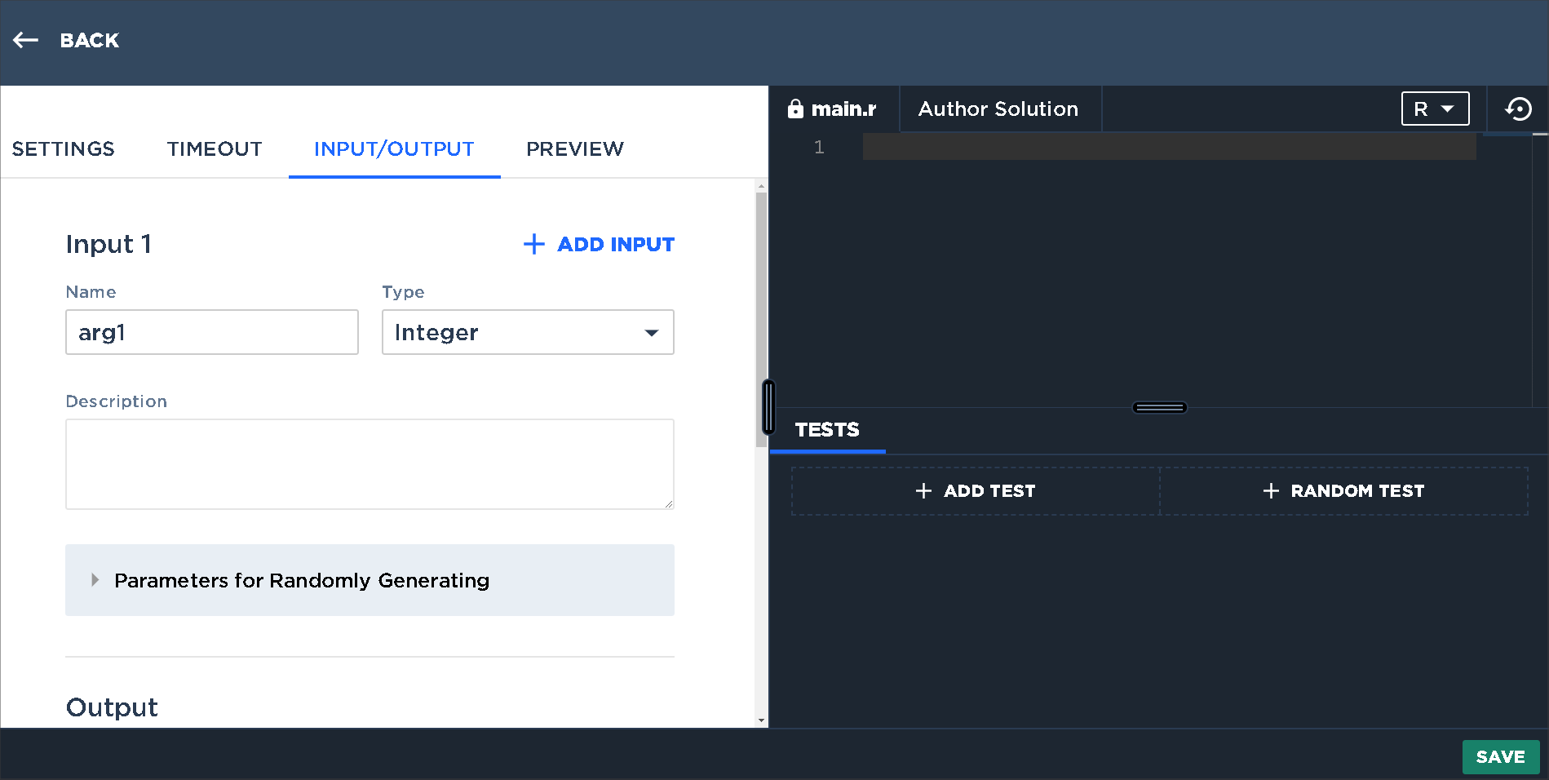Click the SAVE button

1500,756
